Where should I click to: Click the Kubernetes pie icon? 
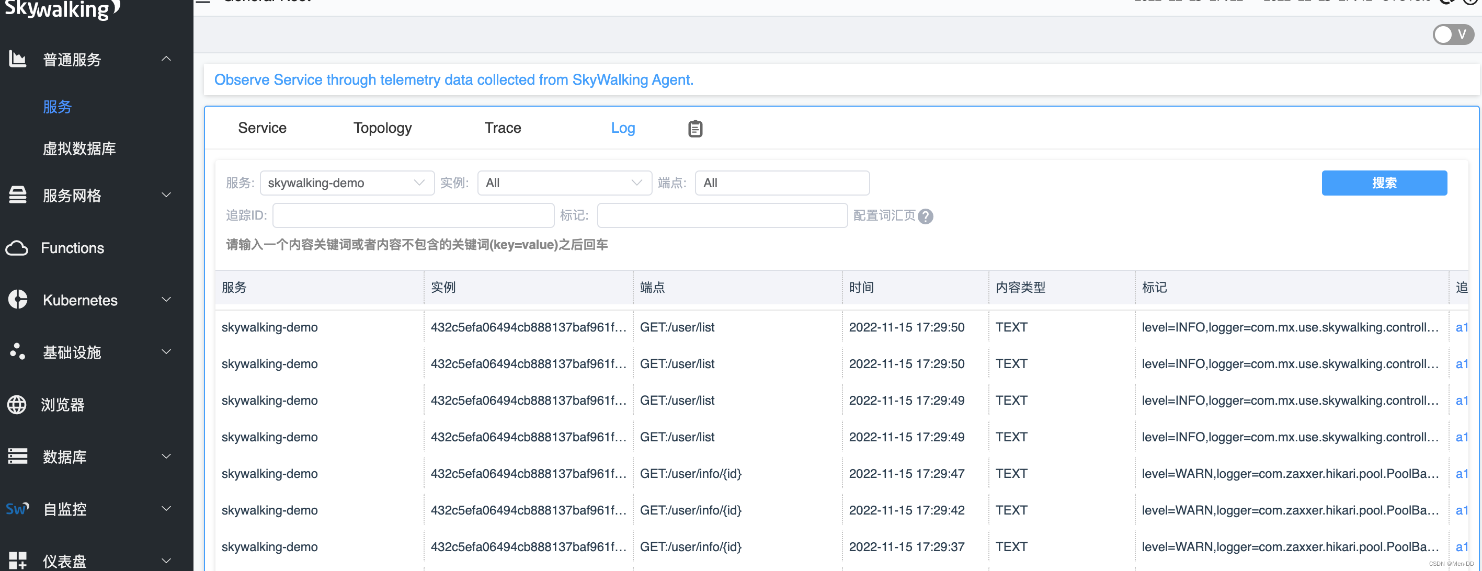17,300
